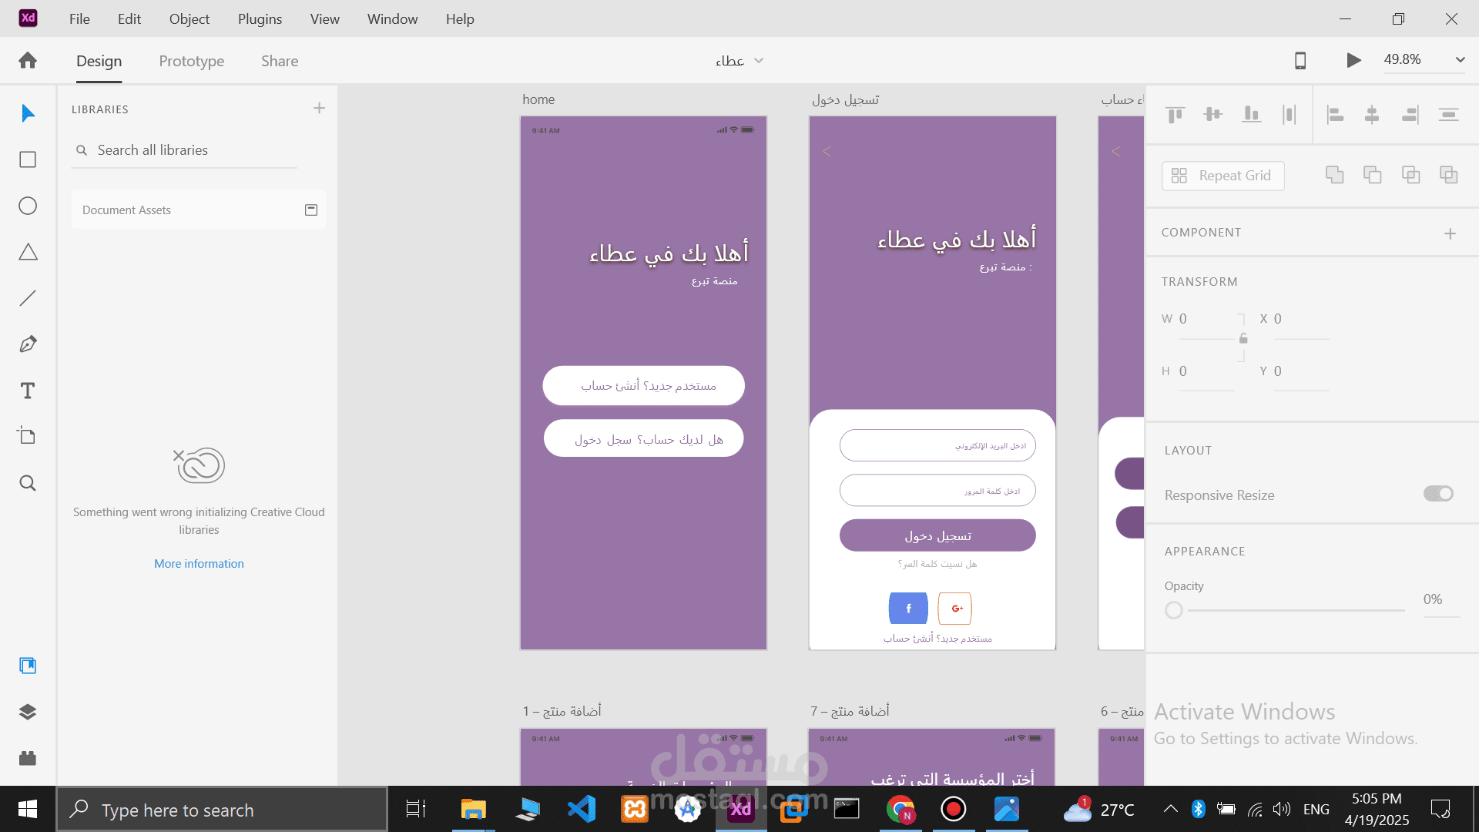This screenshot has height=832, width=1479.
Task: Apply the Subtract boolean operation
Action: (x=1372, y=175)
